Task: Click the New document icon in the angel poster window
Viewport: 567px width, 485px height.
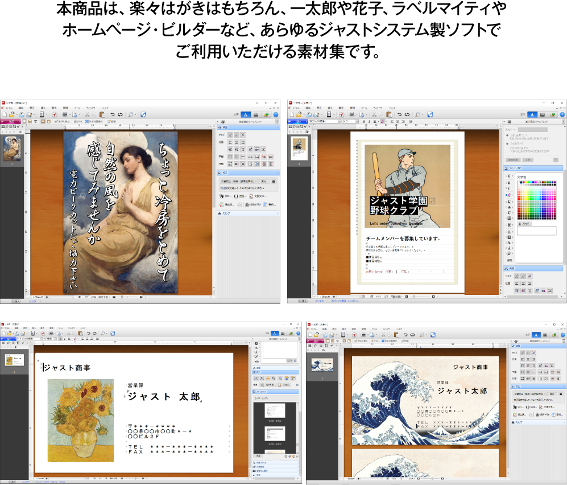Action: pos(5,114)
